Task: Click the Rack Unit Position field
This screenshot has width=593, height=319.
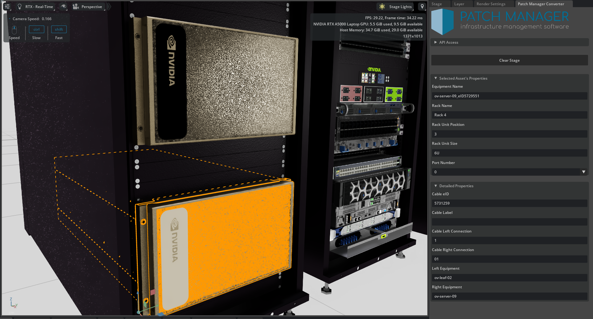Action: pos(510,134)
